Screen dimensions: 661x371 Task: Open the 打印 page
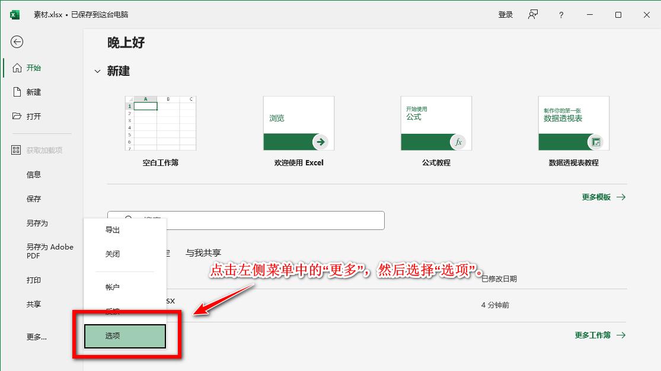pos(34,280)
